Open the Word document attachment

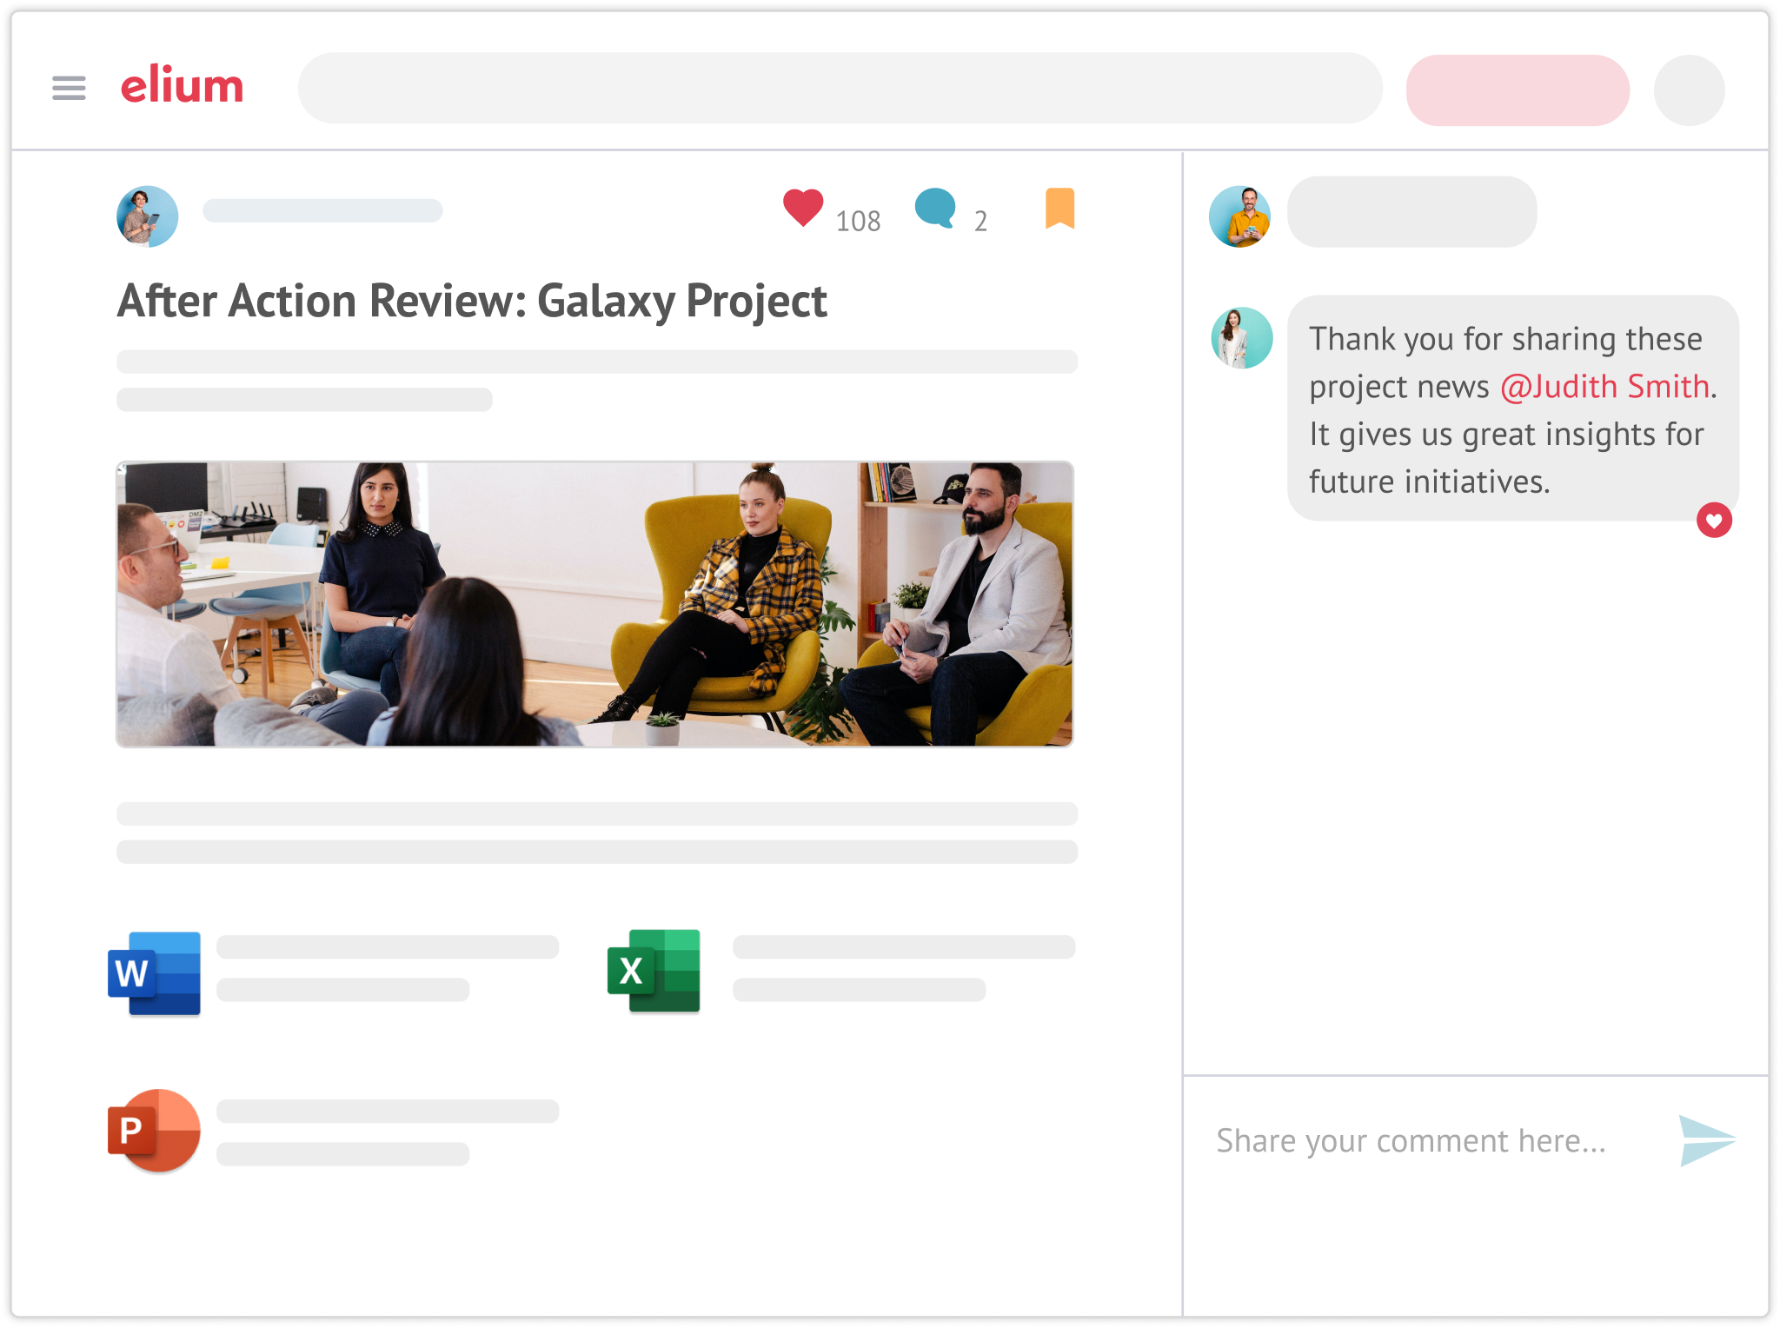pos(155,973)
